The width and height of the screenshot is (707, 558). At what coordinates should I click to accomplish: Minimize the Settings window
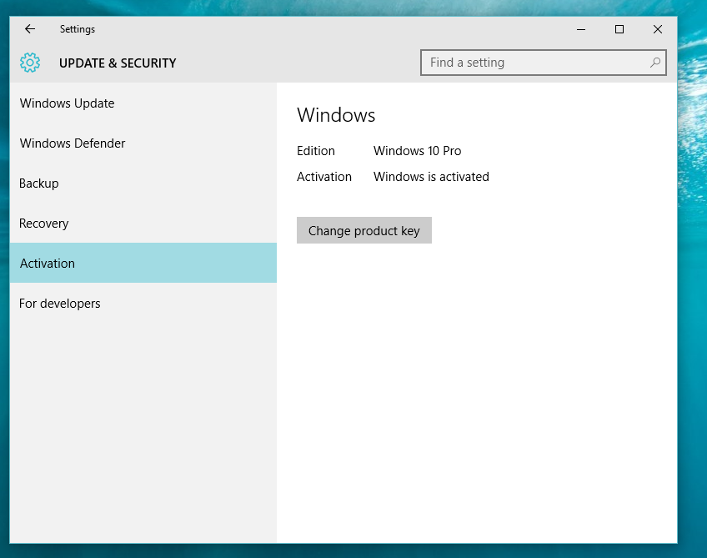[580, 29]
